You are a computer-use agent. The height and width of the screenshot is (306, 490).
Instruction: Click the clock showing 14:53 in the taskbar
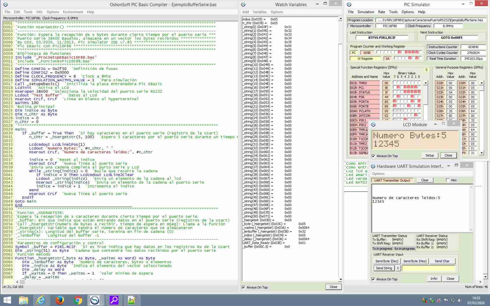click(476, 300)
